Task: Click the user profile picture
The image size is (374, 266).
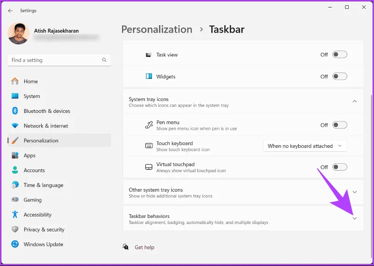Action: tap(19, 33)
